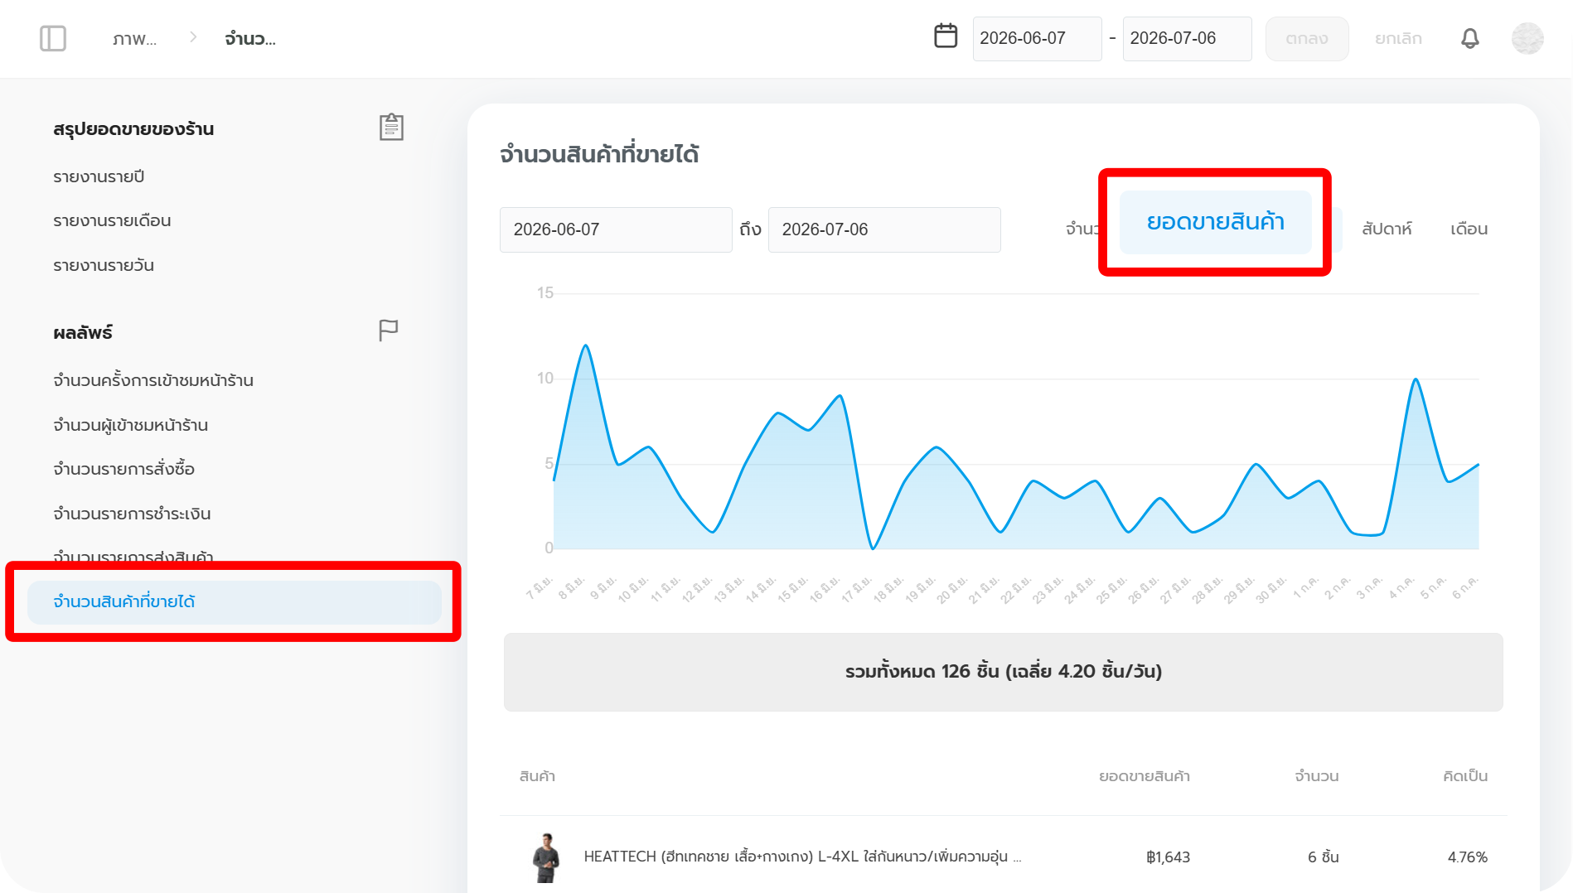
Task: Open รายงานรายวัน daily report
Action: (x=104, y=265)
